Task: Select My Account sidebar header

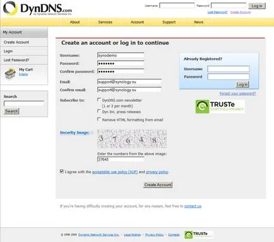Action: tap(24, 32)
